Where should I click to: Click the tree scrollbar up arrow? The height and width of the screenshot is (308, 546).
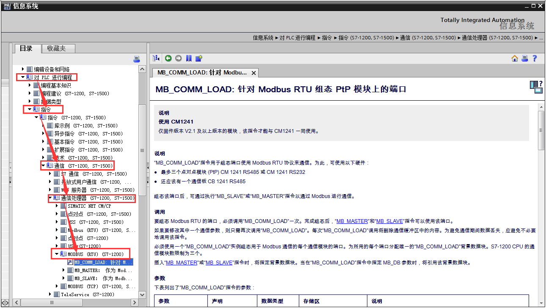[142, 70]
